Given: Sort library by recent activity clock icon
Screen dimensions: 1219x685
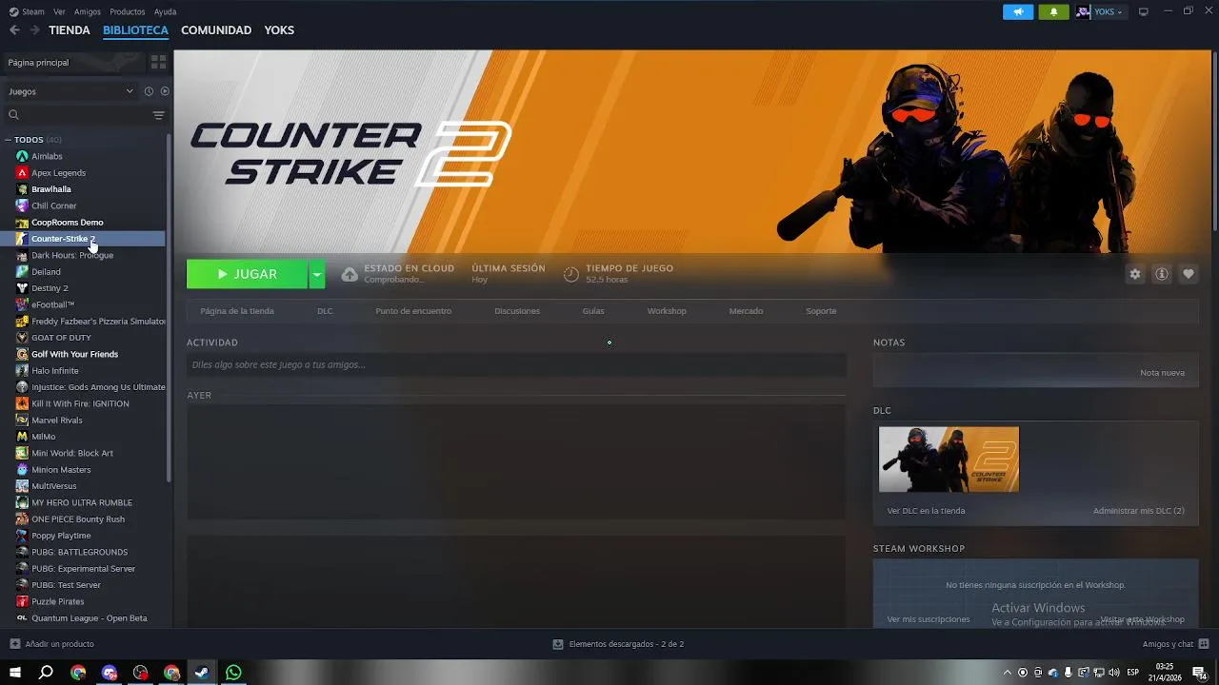Looking at the screenshot, I should 149,91.
